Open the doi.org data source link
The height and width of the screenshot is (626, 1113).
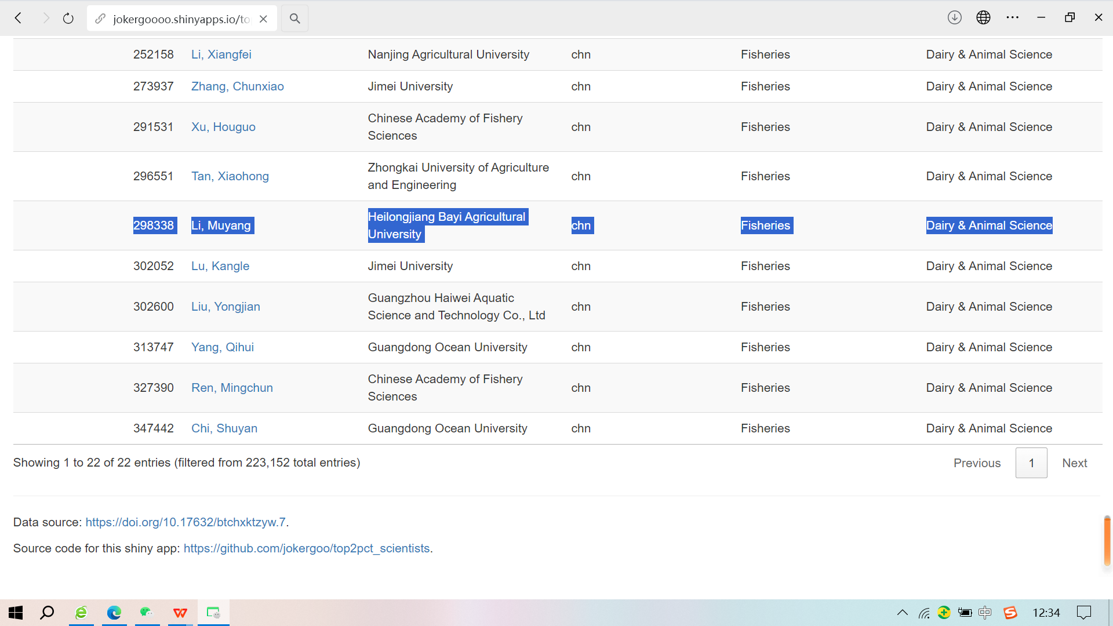(185, 522)
